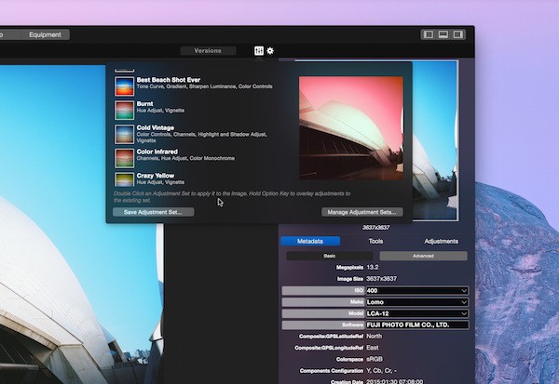Click the Versions button

pyautogui.click(x=208, y=50)
